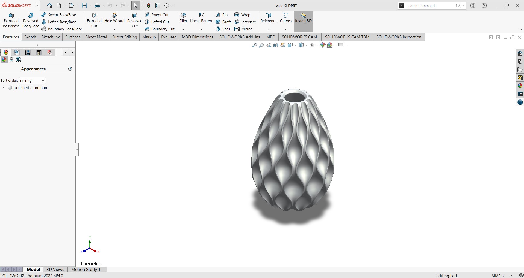Viewport: 524px width, 278px height.
Task: Collapse the left panel using its side handle
Action: click(77, 150)
